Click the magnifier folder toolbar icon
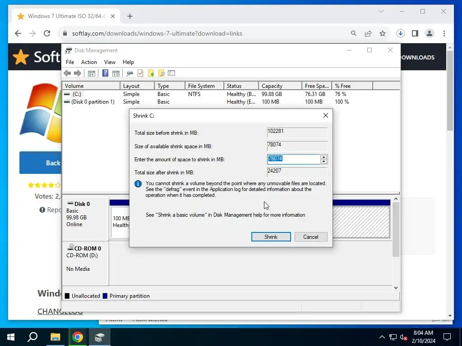462x346 pixels. pyautogui.click(x=161, y=73)
